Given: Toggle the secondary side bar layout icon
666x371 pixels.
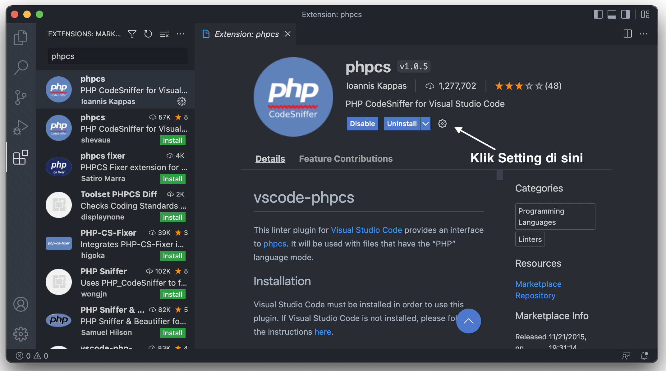Looking at the screenshot, I should click(x=626, y=14).
